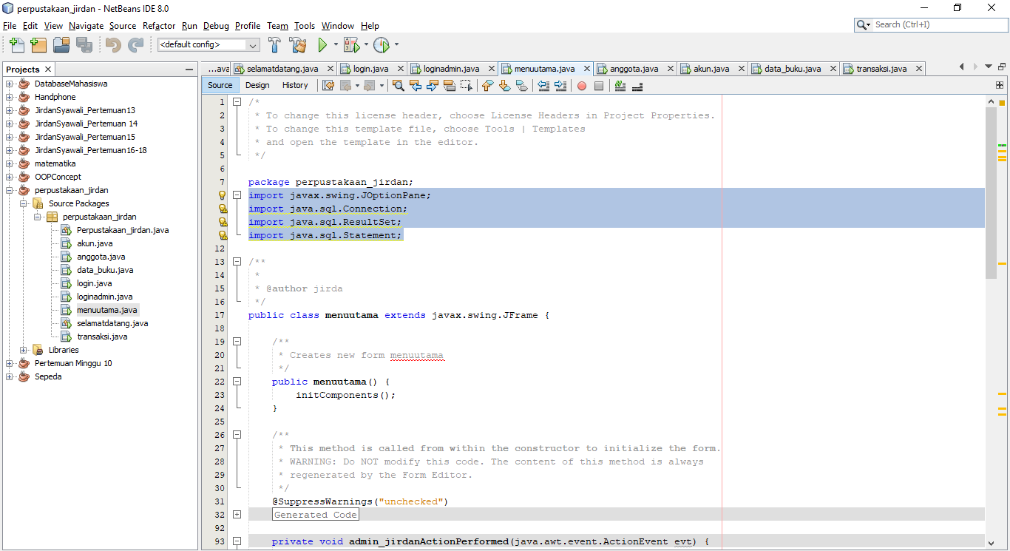Image resolution: width=1010 pixels, height=551 pixels.
Task: Expand the Generated Code fold at line 32
Action: click(x=237, y=514)
